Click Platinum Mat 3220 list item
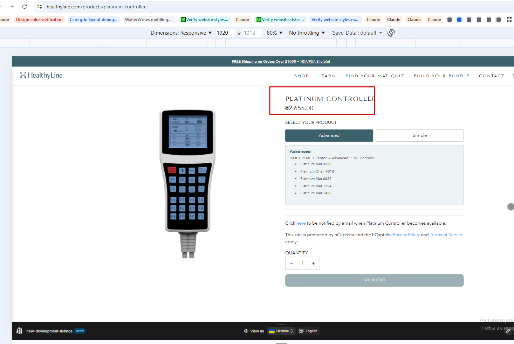Image resolution: width=514 pixels, height=344 pixels. pyautogui.click(x=316, y=164)
